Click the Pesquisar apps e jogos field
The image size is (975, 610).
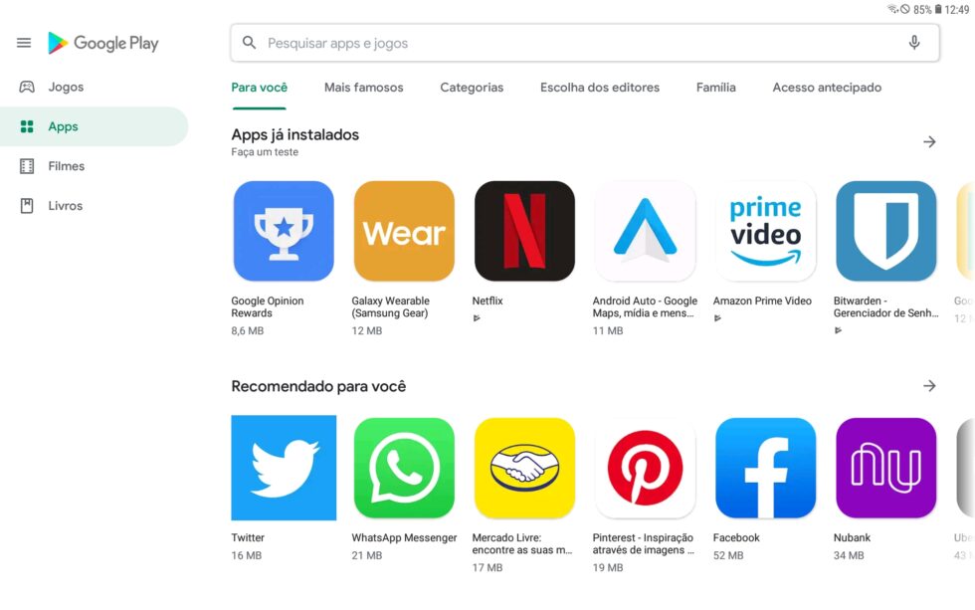[585, 43]
